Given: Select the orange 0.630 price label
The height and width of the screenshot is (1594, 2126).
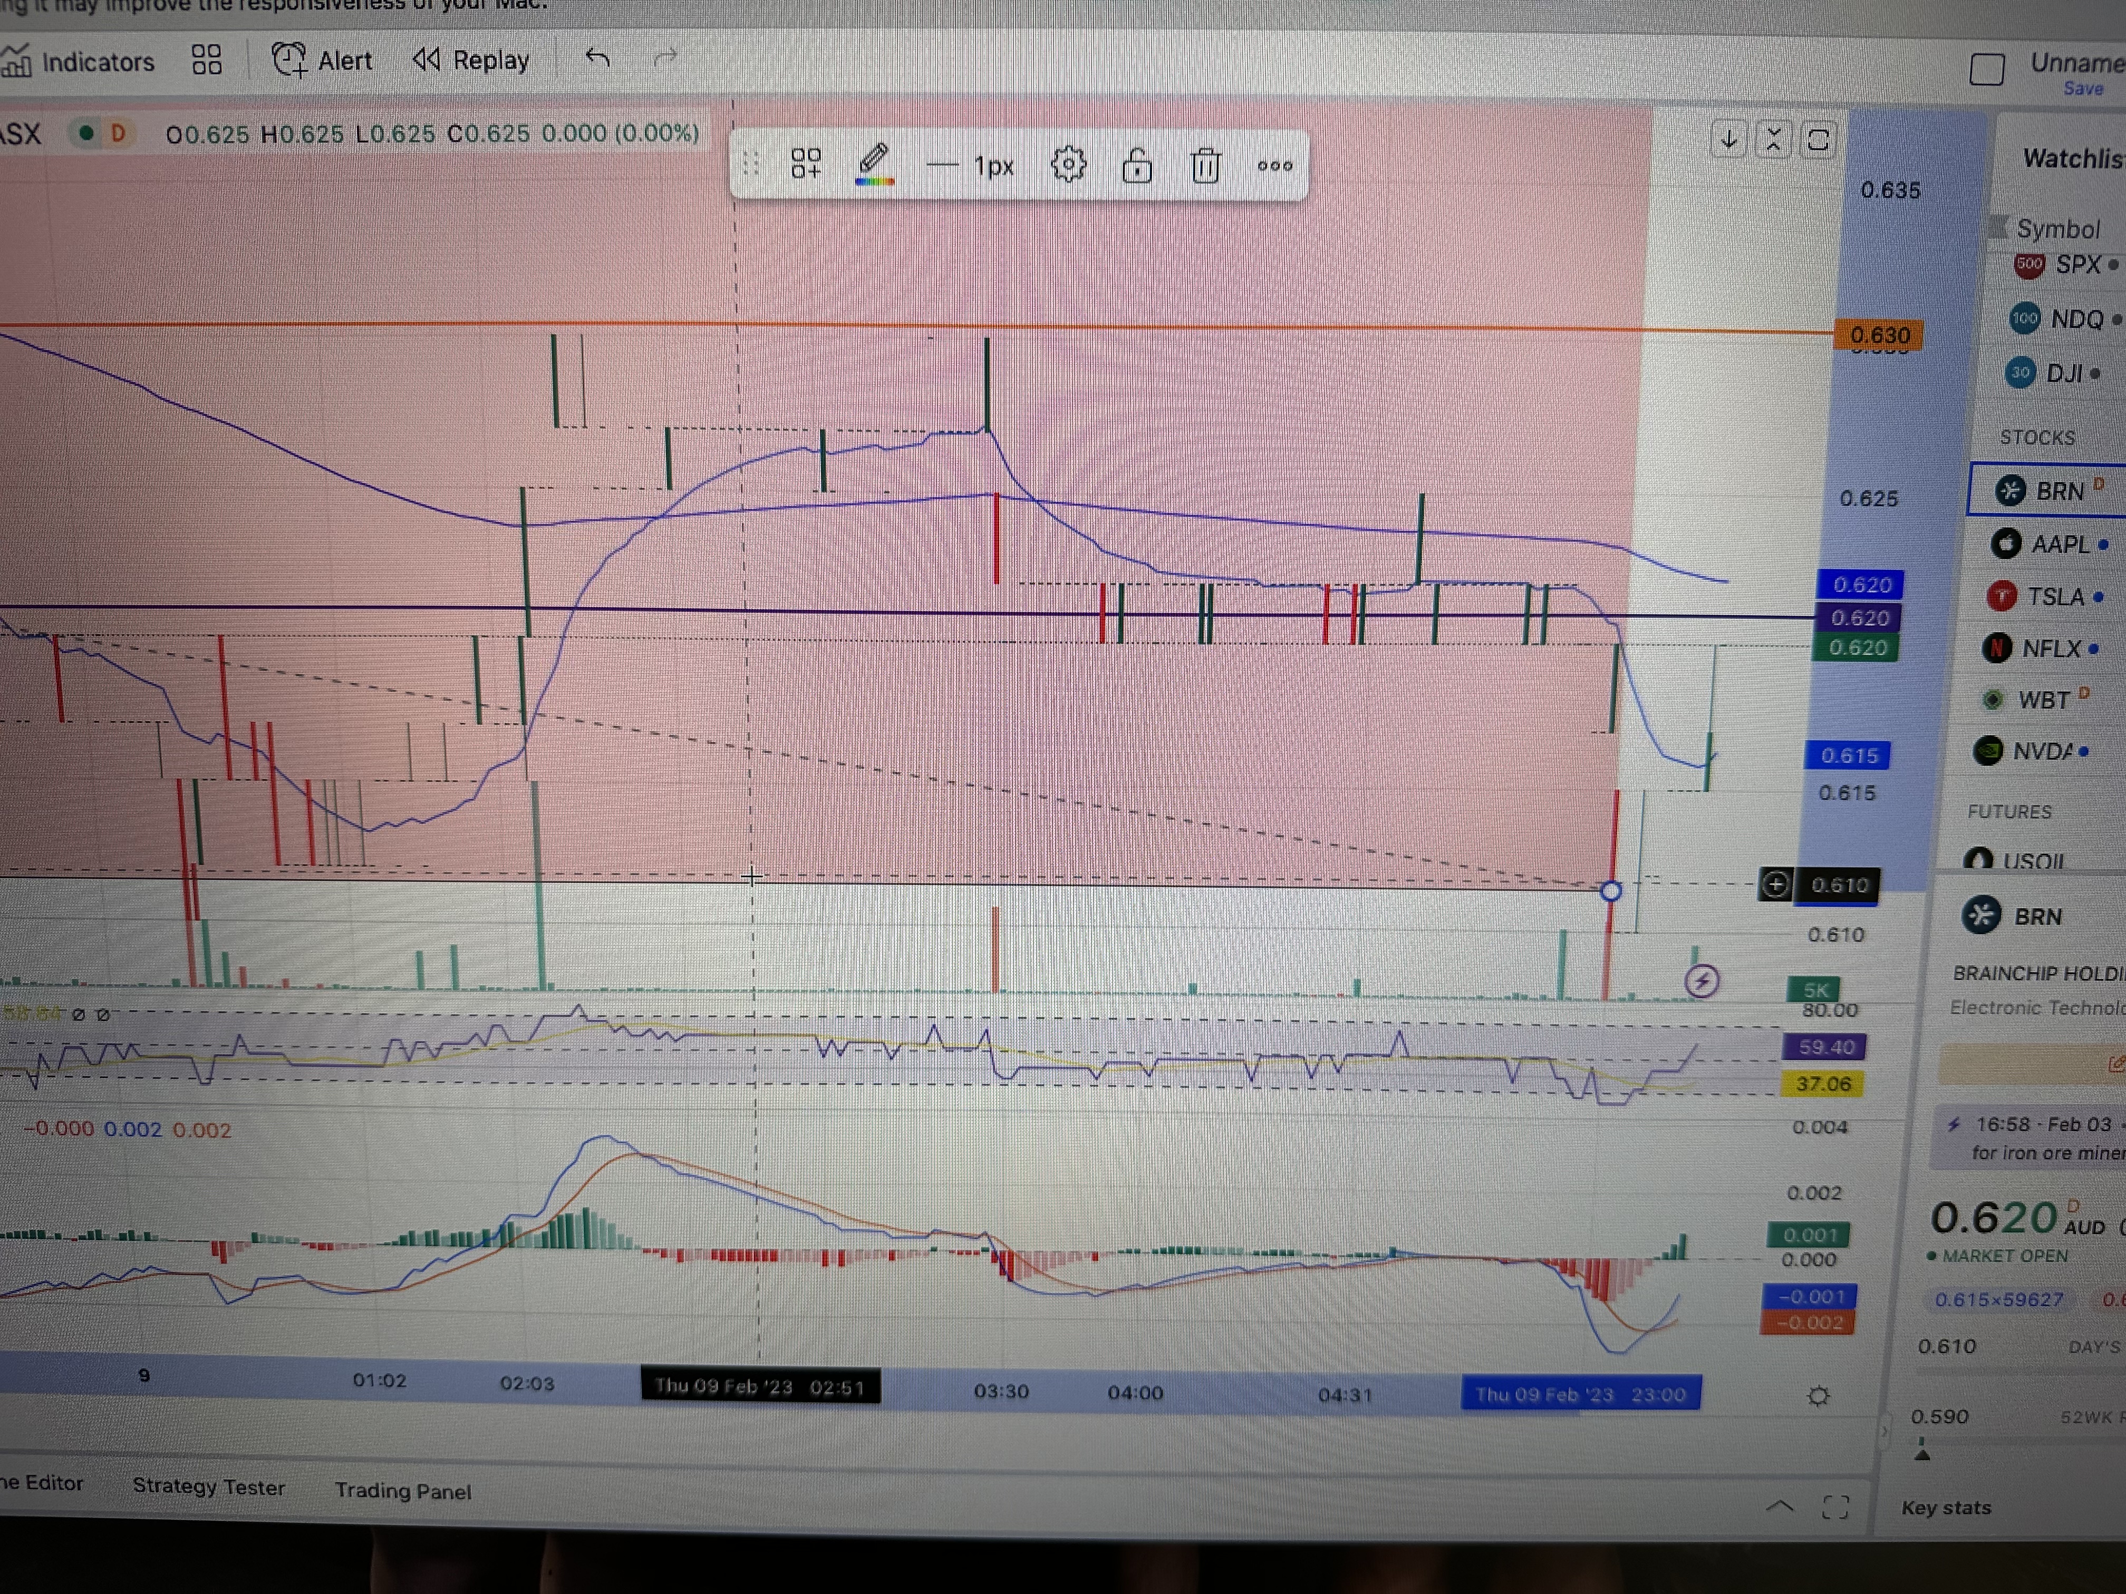Looking at the screenshot, I should tap(1879, 335).
